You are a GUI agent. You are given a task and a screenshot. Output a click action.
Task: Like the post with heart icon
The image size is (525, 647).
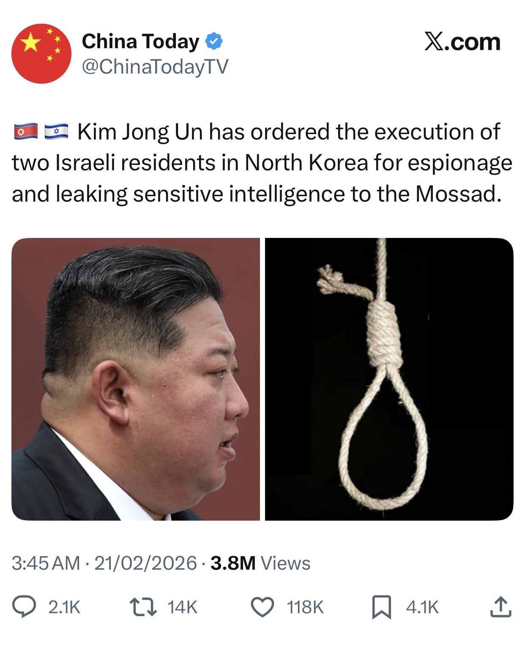[x=263, y=607]
